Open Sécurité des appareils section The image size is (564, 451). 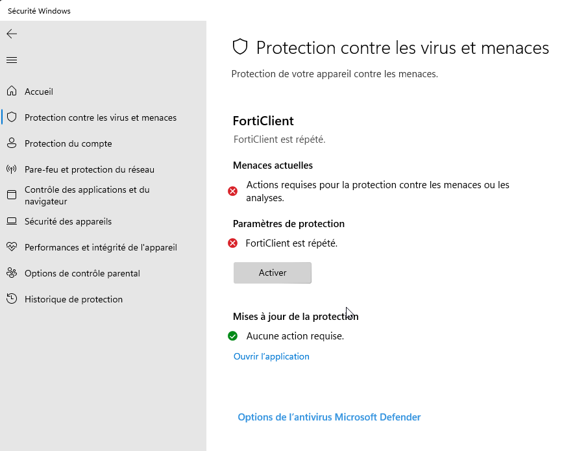pyautogui.click(x=68, y=221)
